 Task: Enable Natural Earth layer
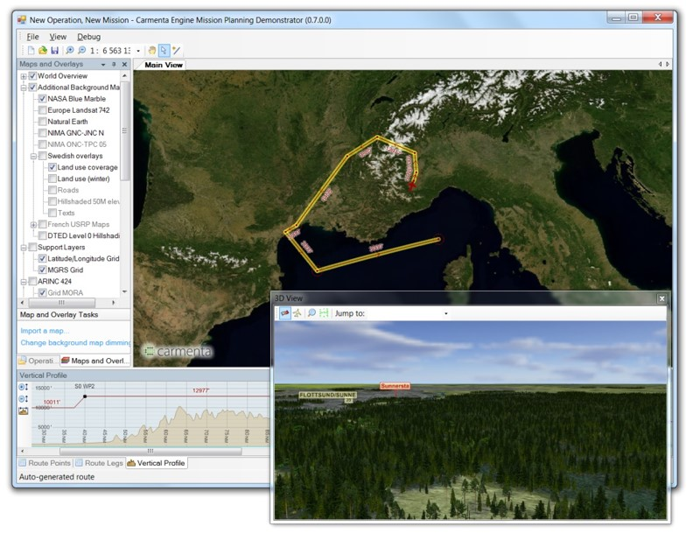(42, 122)
